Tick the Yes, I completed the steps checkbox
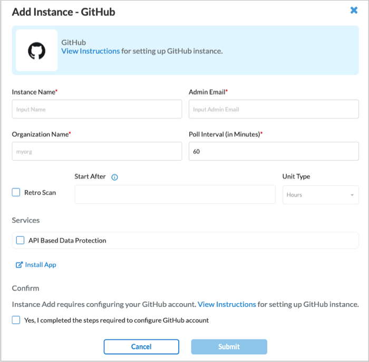Screen dimensions: 369x362 click(16, 320)
